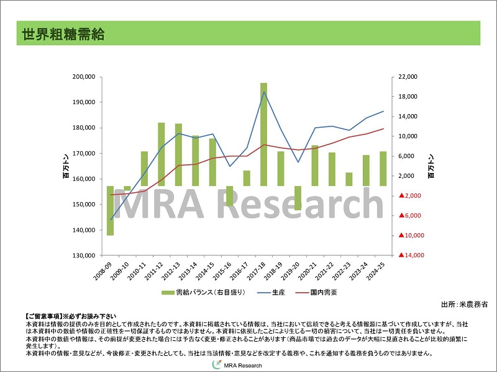Click the x-axis label 2021-22

(x=324, y=271)
